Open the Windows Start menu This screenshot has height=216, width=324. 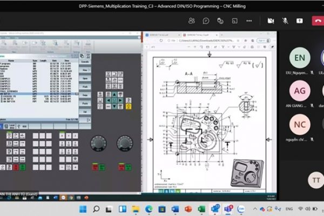(x=83, y=209)
